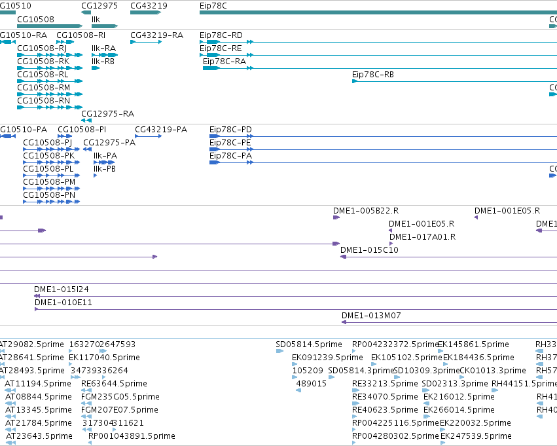Select the 489015 EST label
The width and height of the screenshot is (557, 446).
coord(312,384)
